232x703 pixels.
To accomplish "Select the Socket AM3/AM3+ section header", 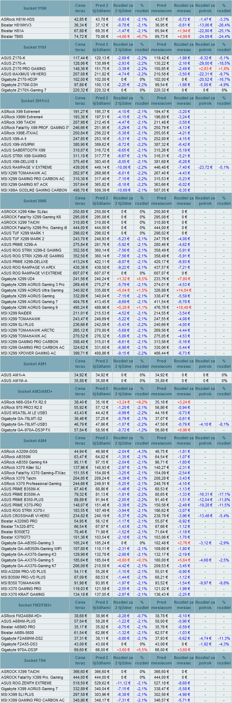I will pos(35,391).
